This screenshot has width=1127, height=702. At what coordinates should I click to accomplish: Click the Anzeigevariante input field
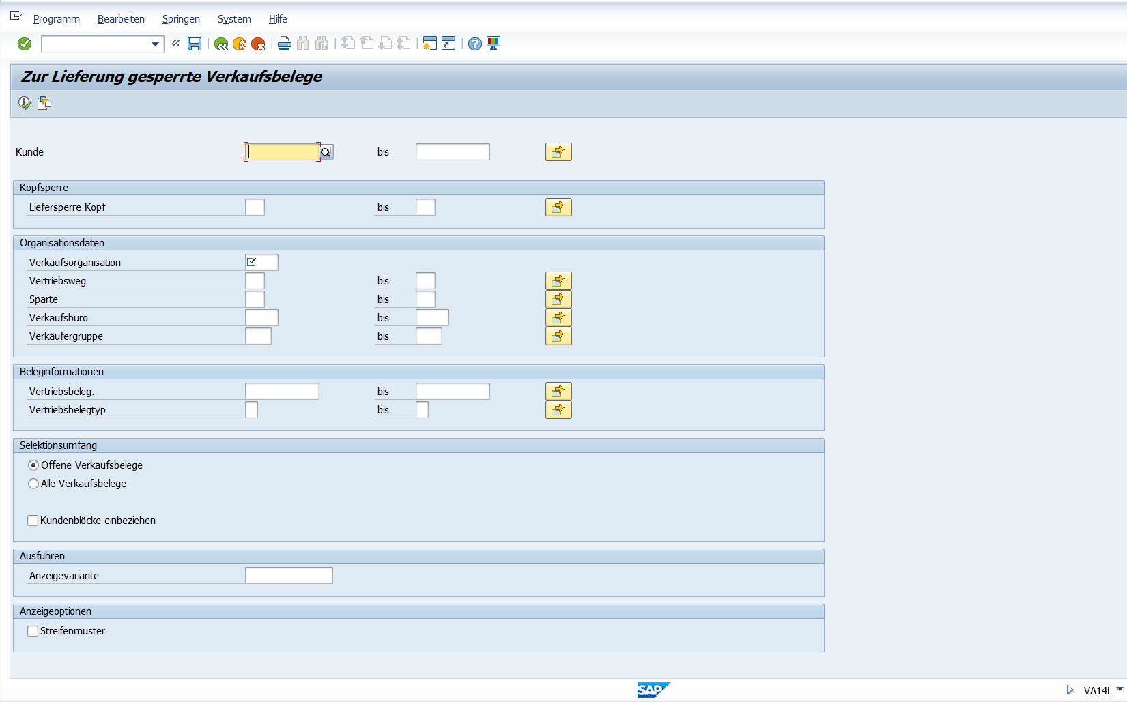(289, 575)
